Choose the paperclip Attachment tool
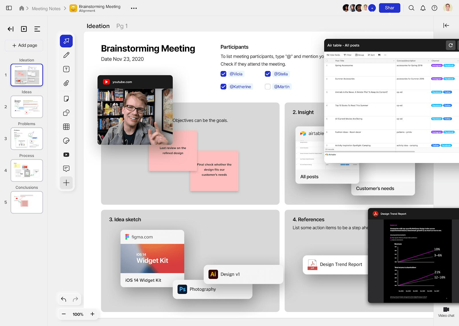This screenshot has height=326, width=459. click(66, 83)
